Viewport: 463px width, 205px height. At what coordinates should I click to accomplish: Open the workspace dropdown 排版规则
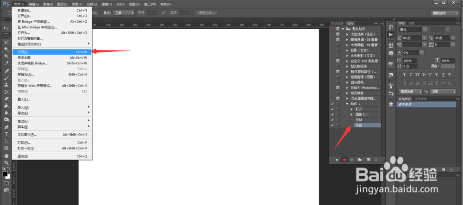click(444, 13)
